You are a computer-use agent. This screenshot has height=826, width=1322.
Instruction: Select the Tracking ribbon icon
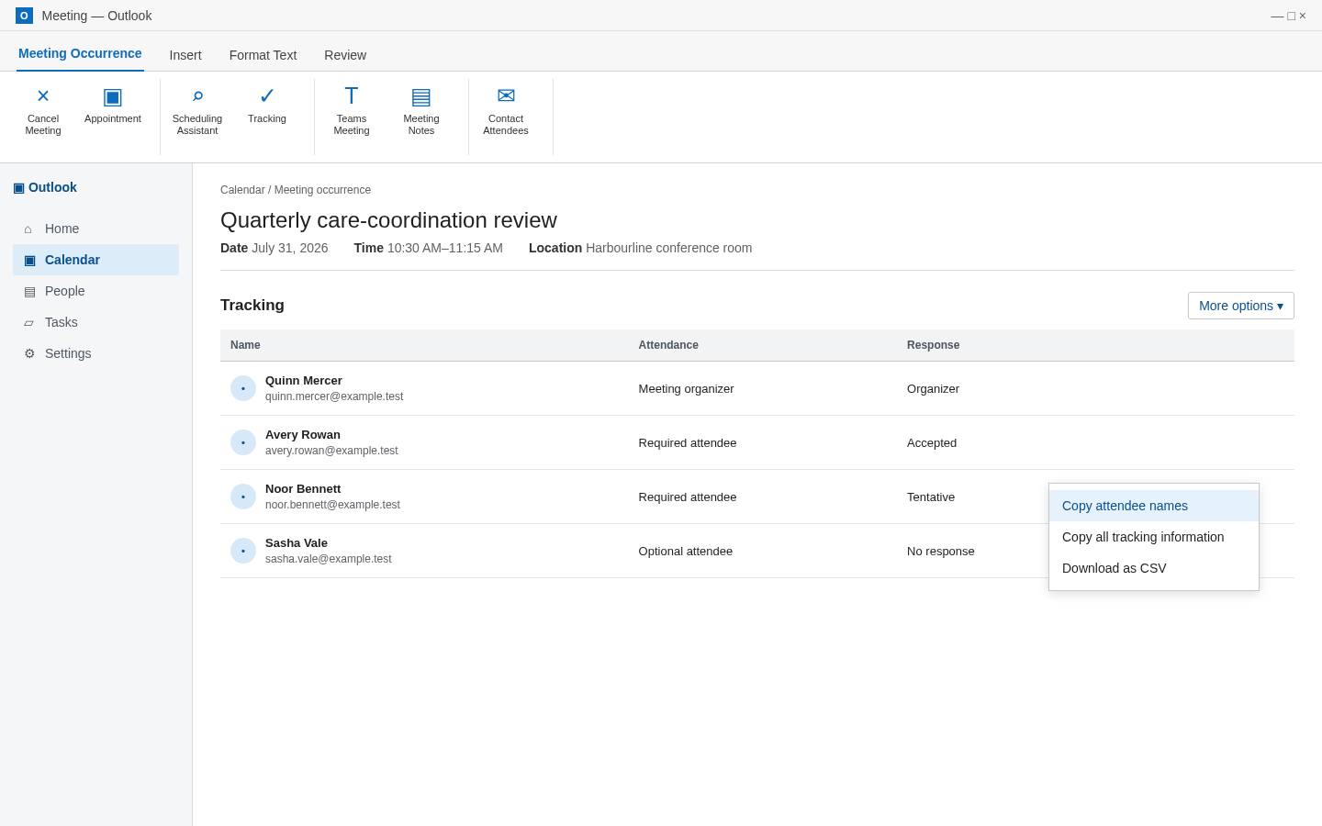[x=267, y=96]
